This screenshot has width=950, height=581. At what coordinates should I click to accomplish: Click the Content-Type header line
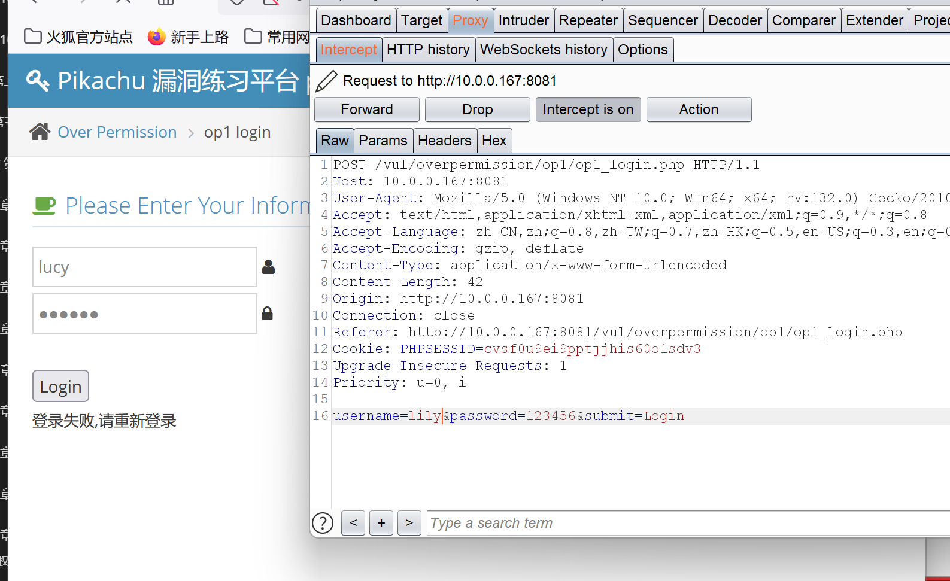[x=530, y=265]
